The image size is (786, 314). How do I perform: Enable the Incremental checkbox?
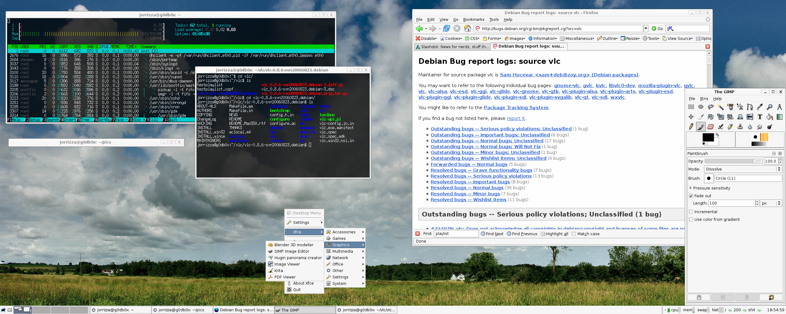tap(691, 212)
